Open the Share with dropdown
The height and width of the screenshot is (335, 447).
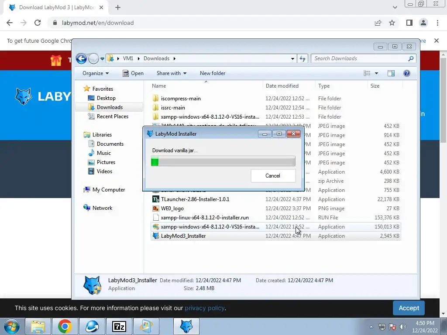[171, 73]
